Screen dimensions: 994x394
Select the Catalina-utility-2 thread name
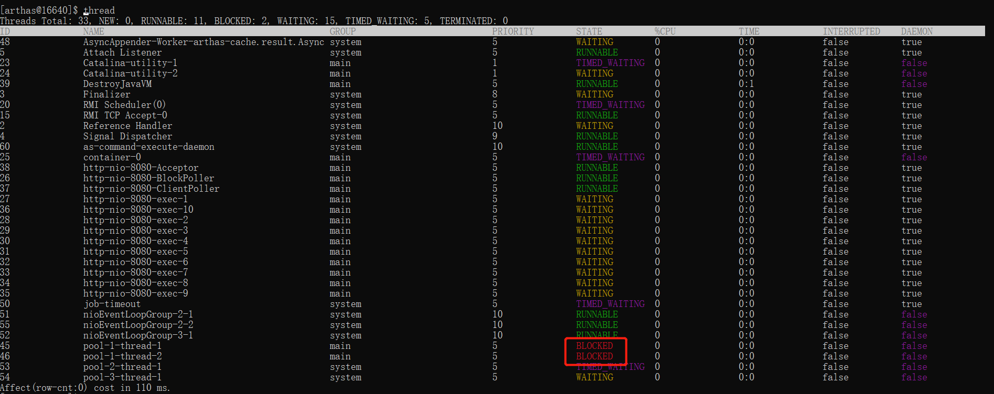[x=131, y=73]
